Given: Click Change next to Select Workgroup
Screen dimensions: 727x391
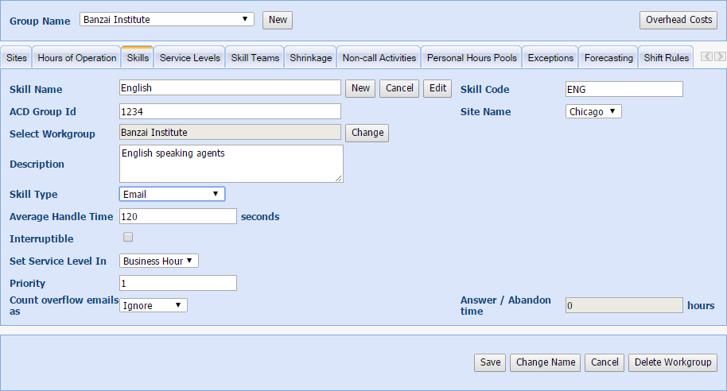Looking at the screenshot, I should pyautogui.click(x=367, y=133).
